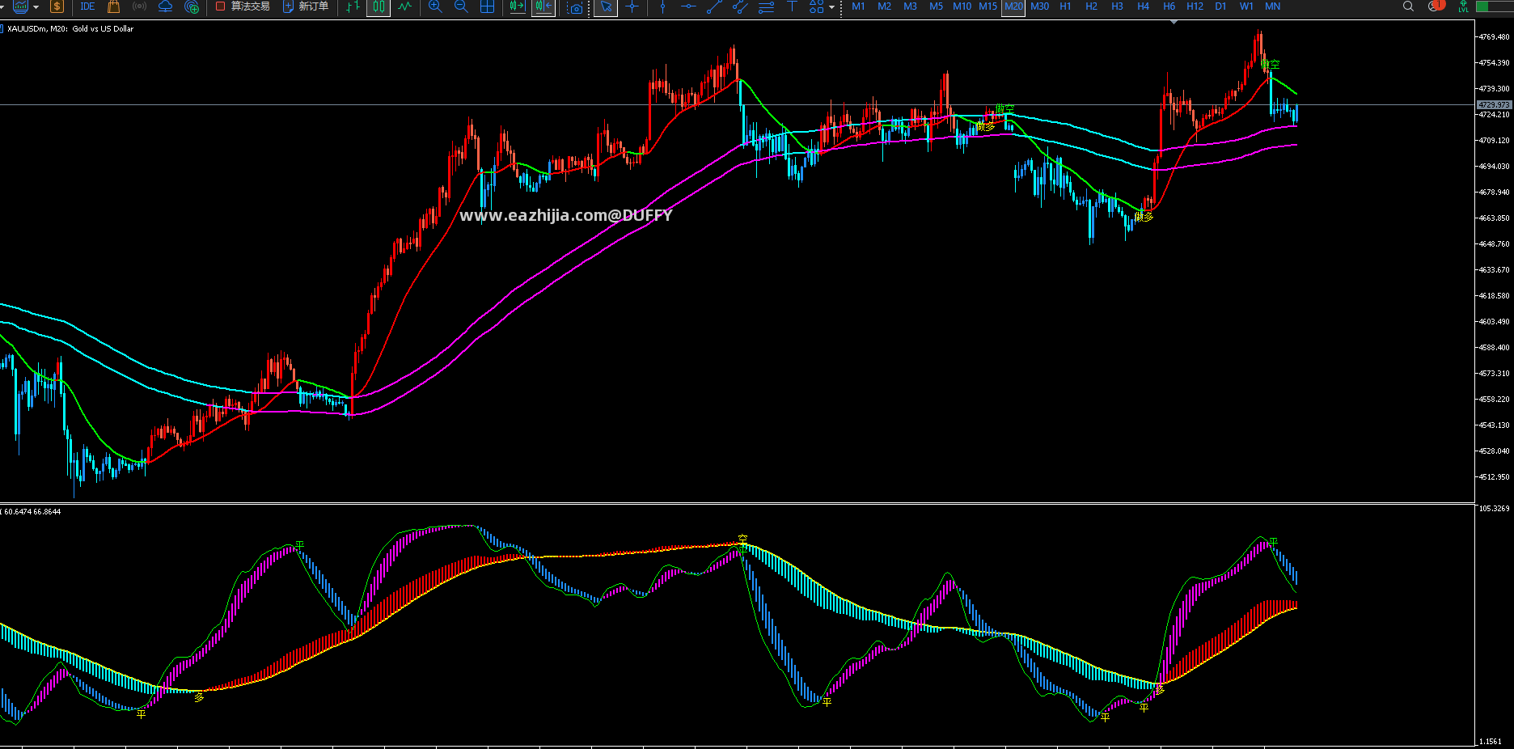Switch to line chart mode
This screenshot has height=749, width=1514.
tap(404, 6)
